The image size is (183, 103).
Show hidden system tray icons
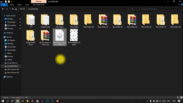pyautogui.click(x=148, y=101)
